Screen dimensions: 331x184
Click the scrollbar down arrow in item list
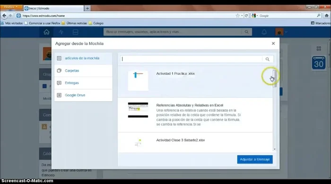[275, 149]
